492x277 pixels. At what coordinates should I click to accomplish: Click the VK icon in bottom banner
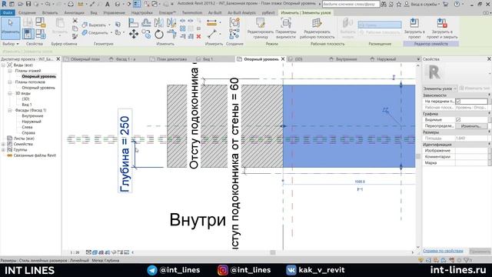(x=291, y=270)
